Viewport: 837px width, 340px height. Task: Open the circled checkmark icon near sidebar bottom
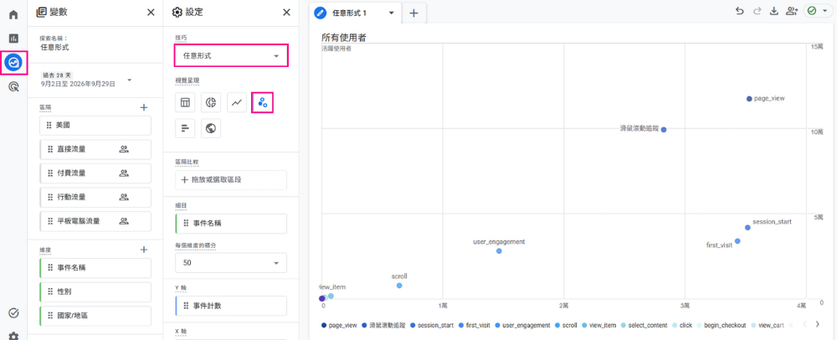click(x=13, y=312)
